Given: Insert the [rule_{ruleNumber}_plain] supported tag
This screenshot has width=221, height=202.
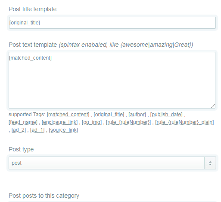Looking at the screenshot, I should [184, 122].
